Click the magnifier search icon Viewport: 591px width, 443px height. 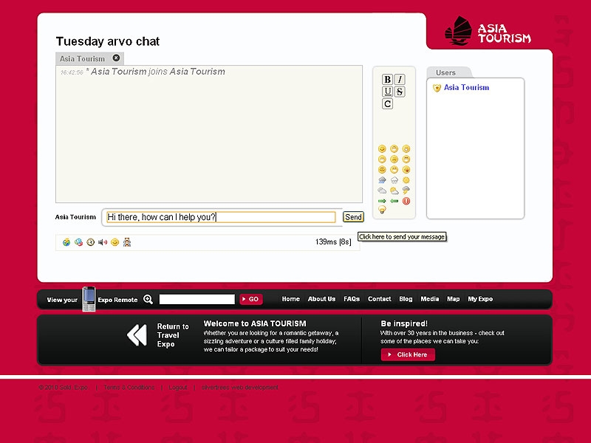tap(148, 299)
